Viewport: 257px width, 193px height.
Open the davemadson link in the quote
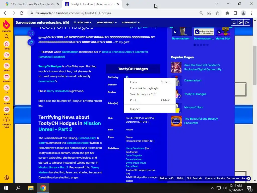tap(70, 52)
